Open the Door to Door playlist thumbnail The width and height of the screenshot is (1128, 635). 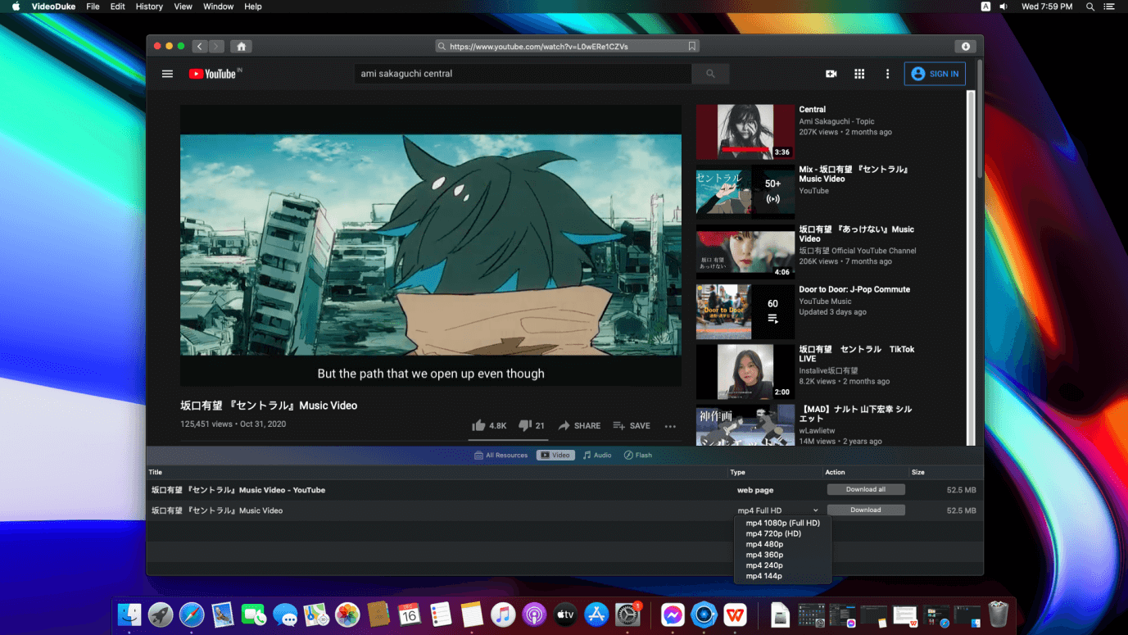(745, 311)
